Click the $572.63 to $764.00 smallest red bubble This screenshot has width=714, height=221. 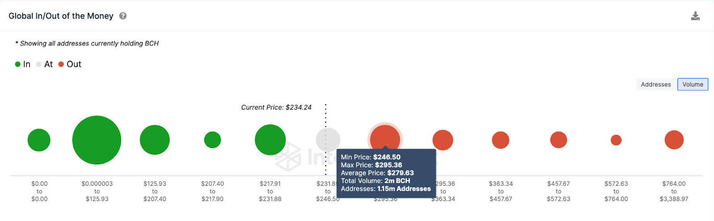click(x=616, y=140)
